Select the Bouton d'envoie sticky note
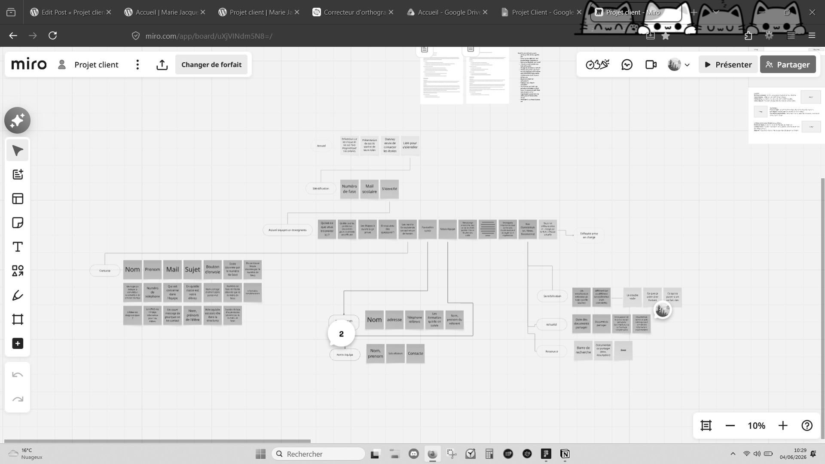The width and height of the screenshot is (825, 464). pyautogui.click(x=212, y=269)
